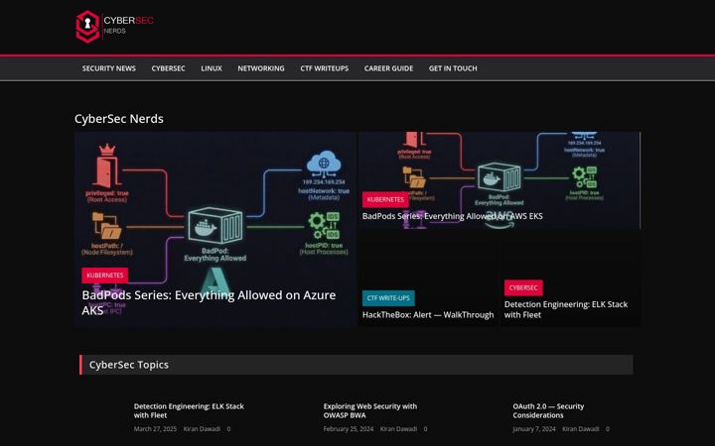Click the CyberSec Topics section heading
715x446 pixels.
point(128,365)
